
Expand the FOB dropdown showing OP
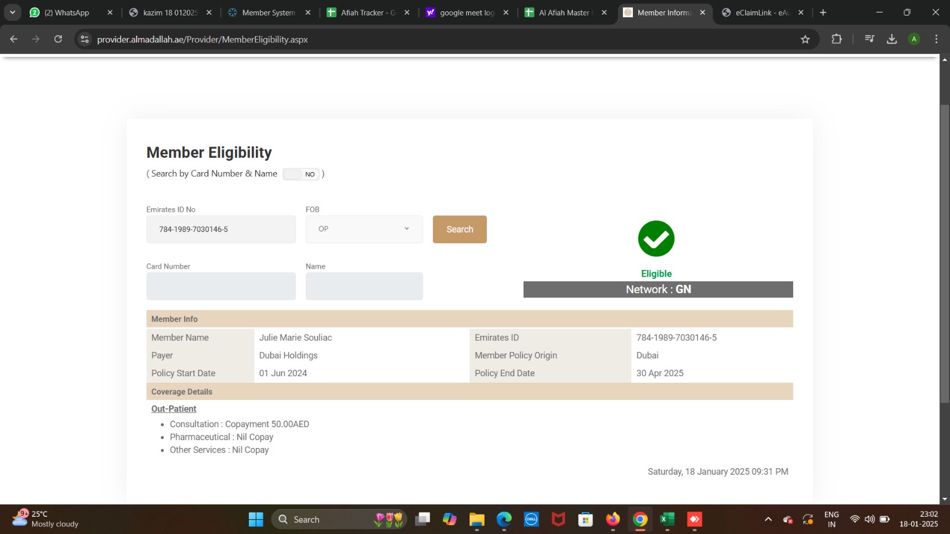coord(364,229)
